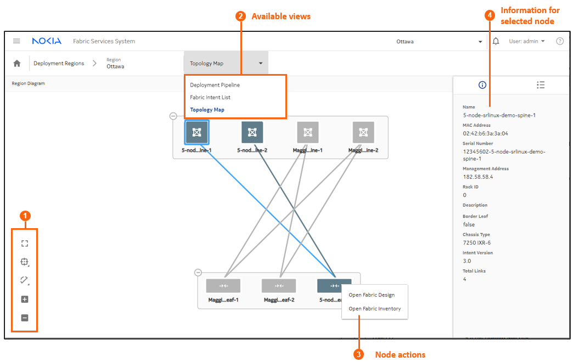Open the help question mark icon
579x362 pixels.
pyautogui.click(x=560, y=41)
